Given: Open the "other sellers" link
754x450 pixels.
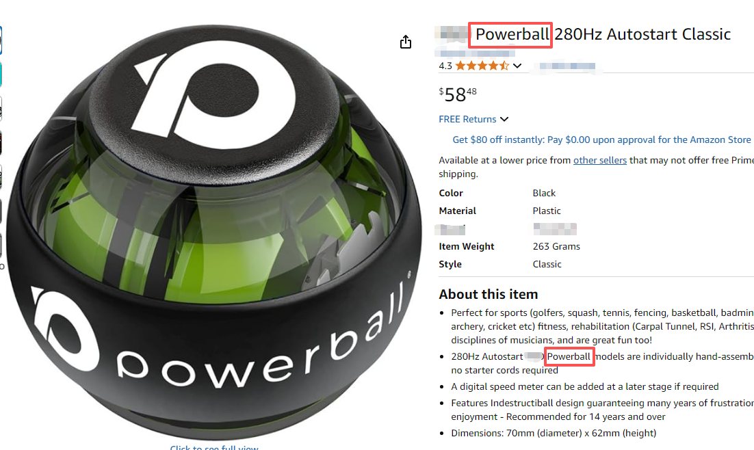Looking at the screenshot, I should coord(599,160).
